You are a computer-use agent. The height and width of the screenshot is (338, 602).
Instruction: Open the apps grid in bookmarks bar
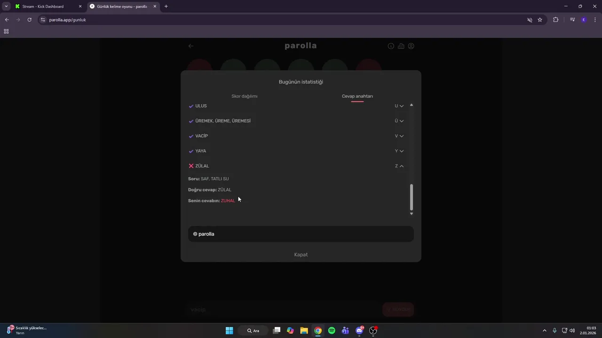click(x=6, y=31)
